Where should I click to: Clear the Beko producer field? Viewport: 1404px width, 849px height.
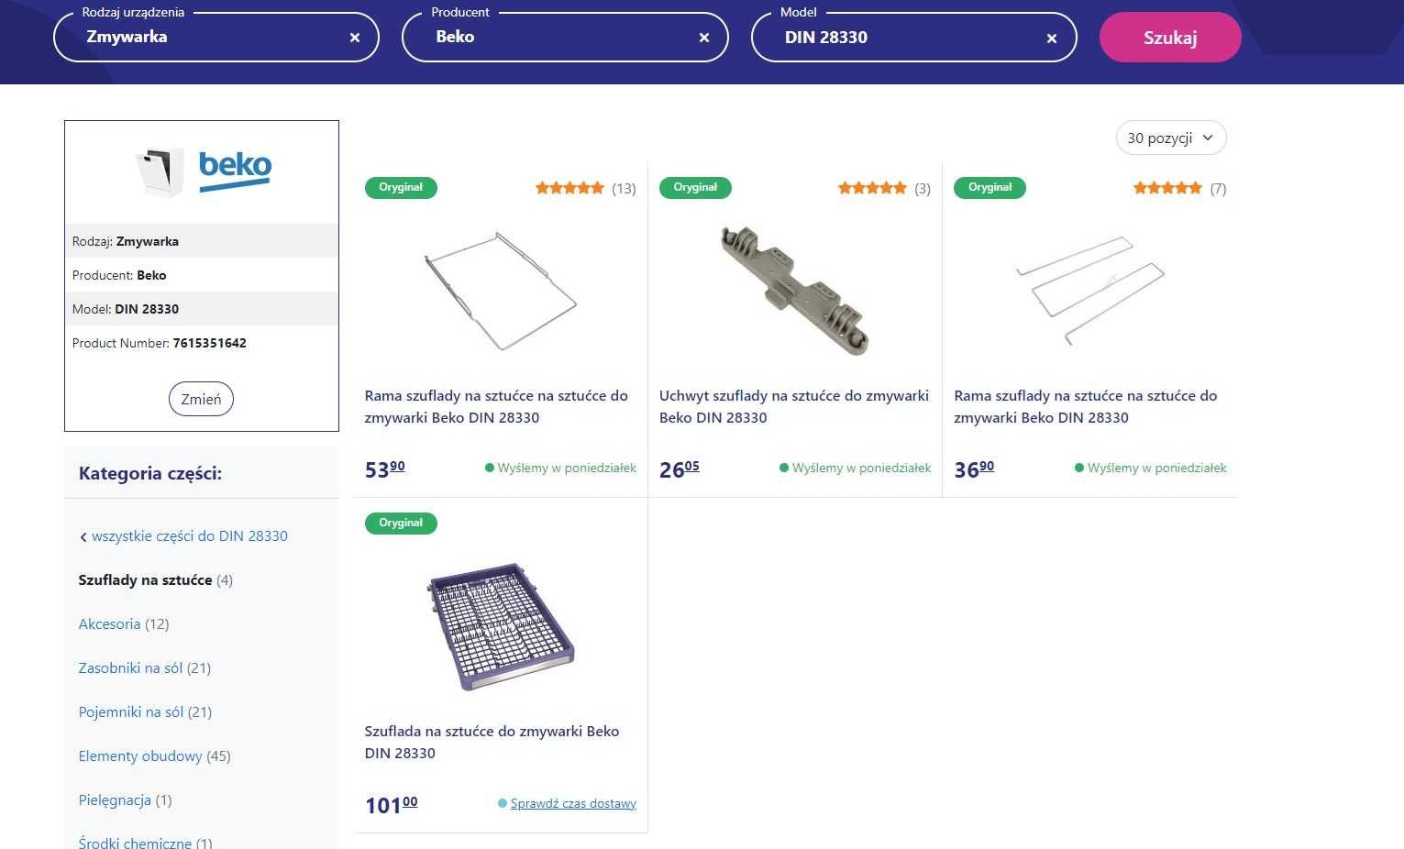coord(704,38)
